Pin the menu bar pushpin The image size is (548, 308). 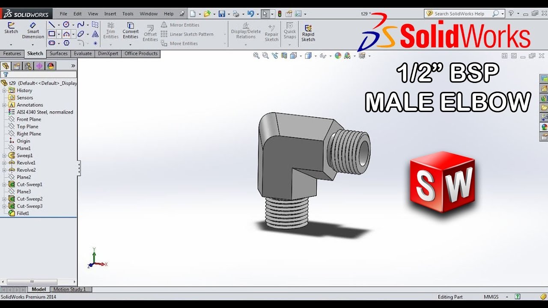182,14
